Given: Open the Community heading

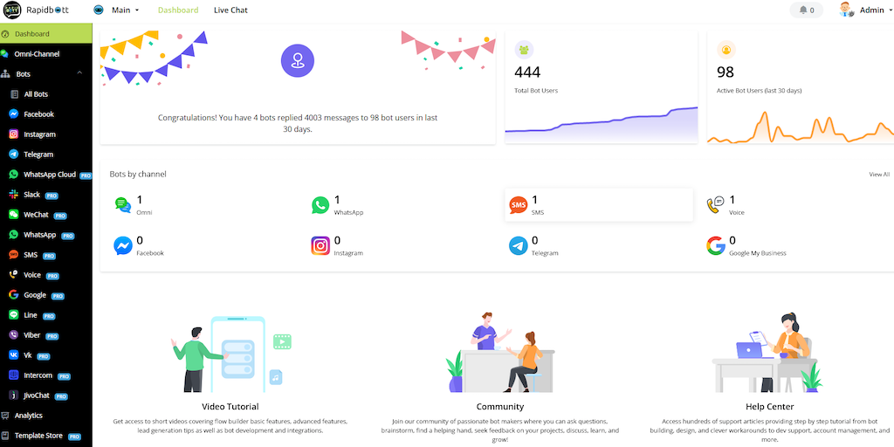Looking at the screenshot, I should tap(500, 407).
